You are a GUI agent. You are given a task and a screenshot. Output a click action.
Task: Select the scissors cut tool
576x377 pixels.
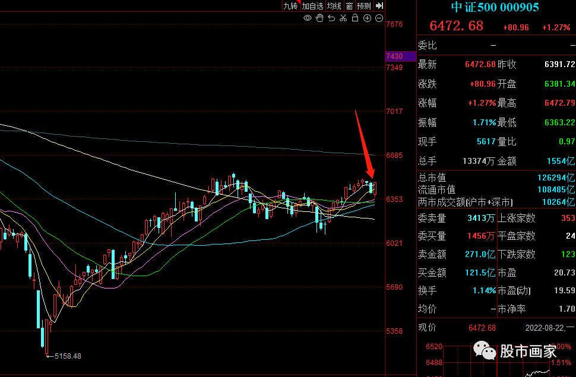point(343,18)
